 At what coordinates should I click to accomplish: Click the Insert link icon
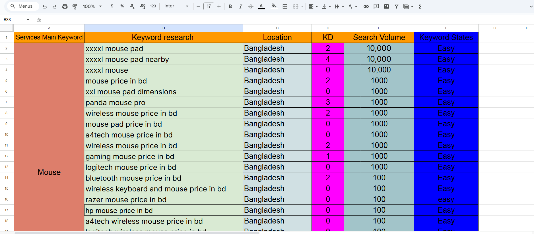click(x=366, y=7)
